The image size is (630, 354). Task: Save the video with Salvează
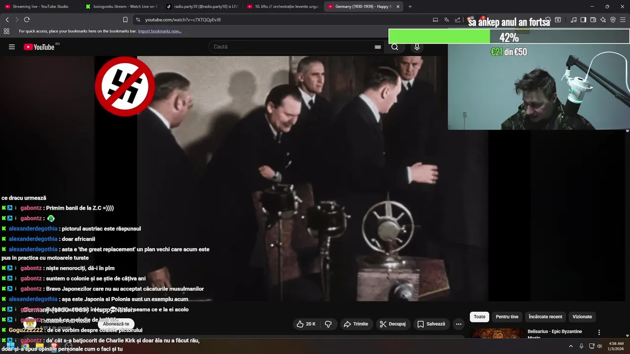coord(431,324)
